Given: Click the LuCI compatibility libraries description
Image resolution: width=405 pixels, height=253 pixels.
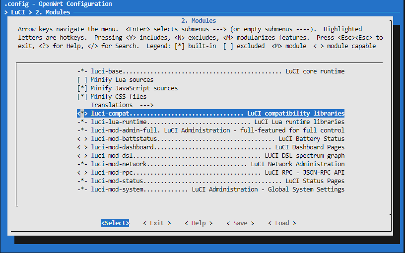Looking at the screenshot, I should point(296,114).
